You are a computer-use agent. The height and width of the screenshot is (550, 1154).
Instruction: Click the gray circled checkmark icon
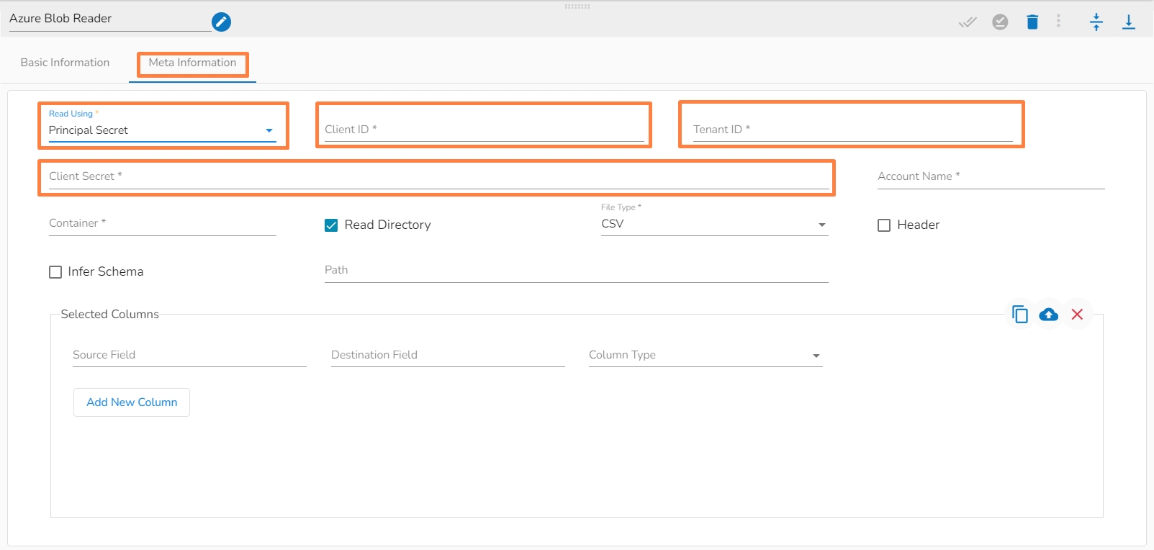tap(1000, 22)
